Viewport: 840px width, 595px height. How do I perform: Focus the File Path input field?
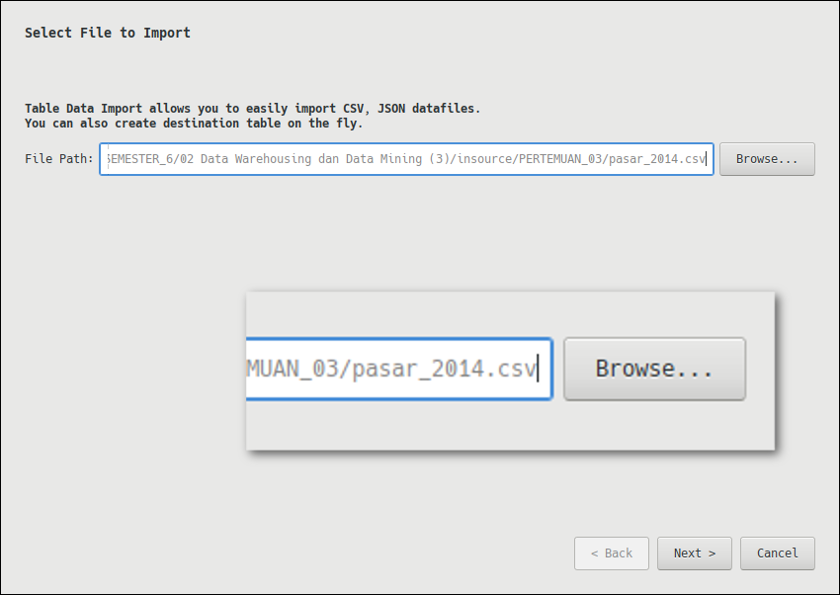pyautogui.click(x=405, y=159)
